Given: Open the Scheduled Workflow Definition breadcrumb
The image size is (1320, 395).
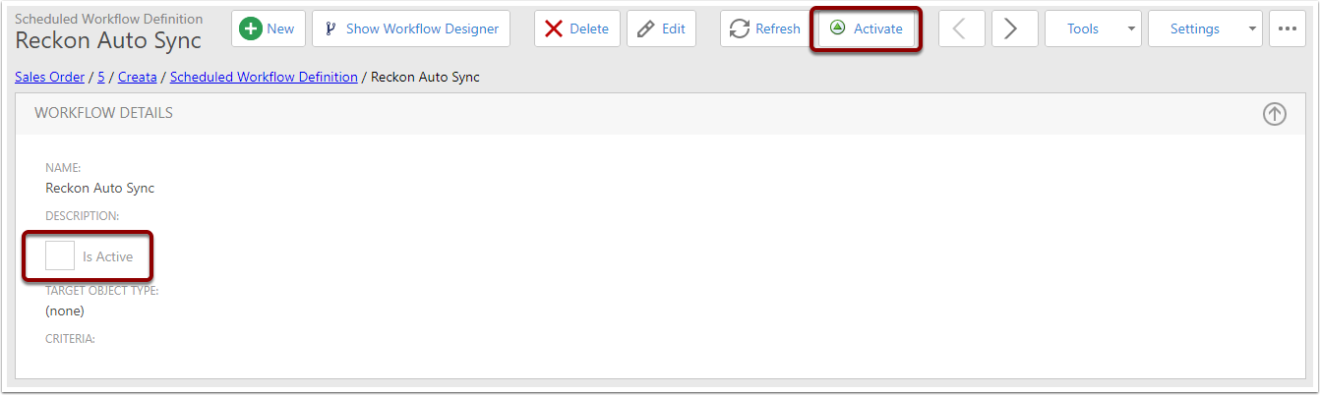Looking at the screenshot, I should pos(264,77).
